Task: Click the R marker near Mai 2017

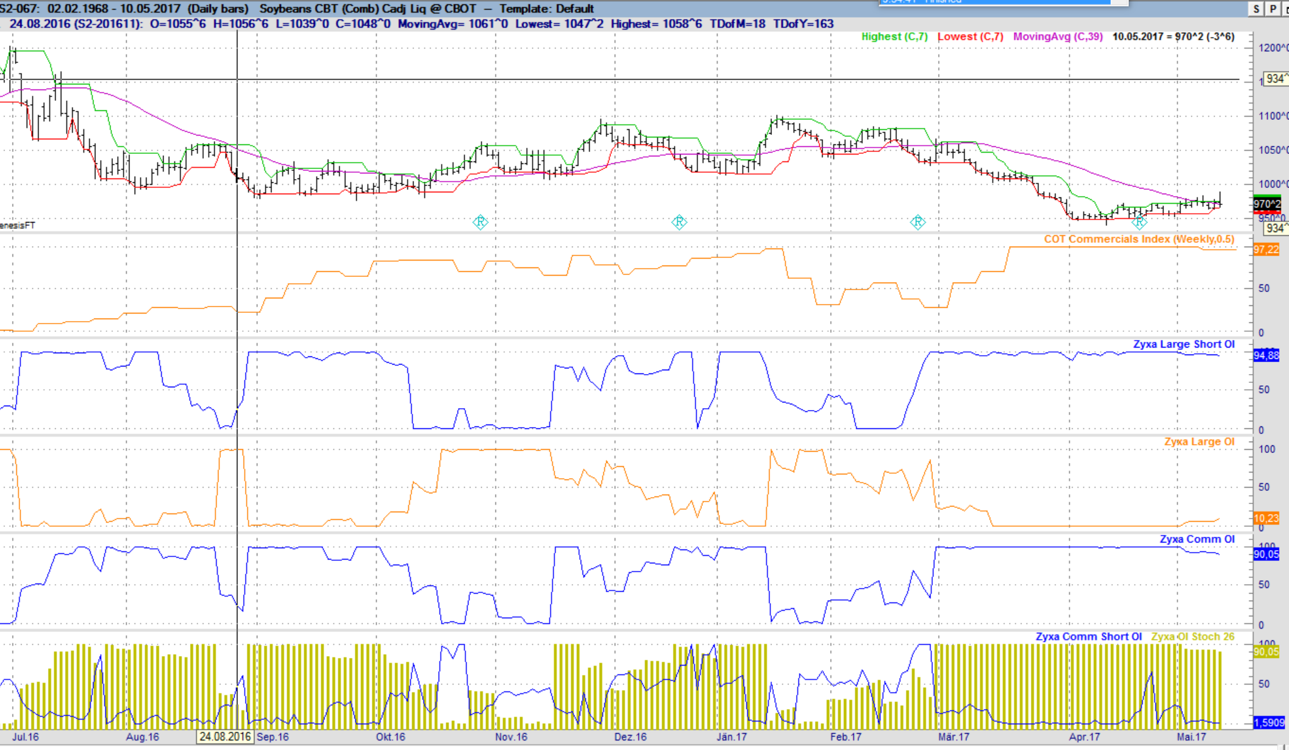Action: click(1139, 223)
